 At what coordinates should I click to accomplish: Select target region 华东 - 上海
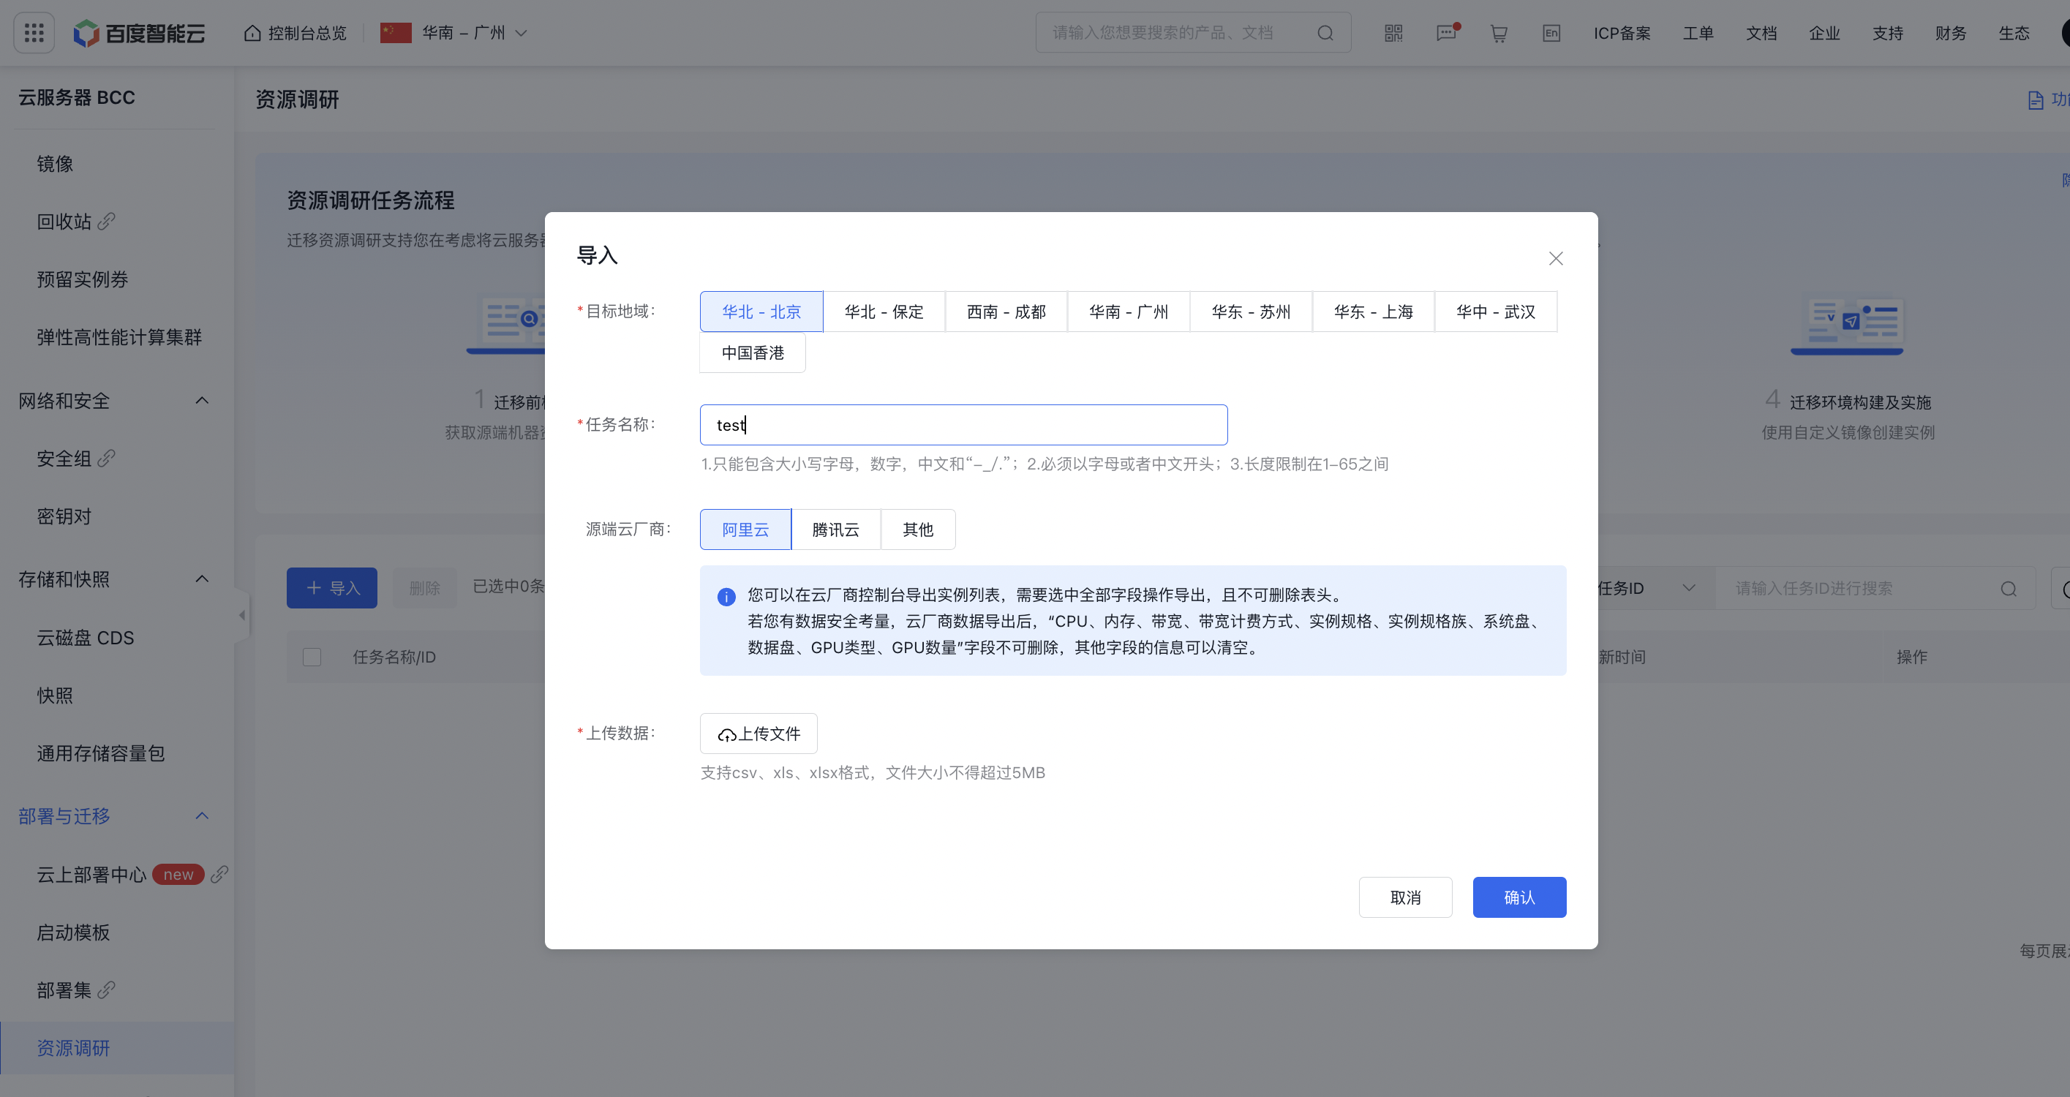1374,312
